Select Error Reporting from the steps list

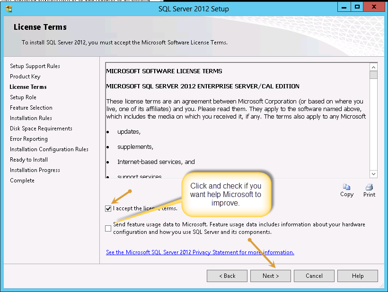[x=29, y=138]
